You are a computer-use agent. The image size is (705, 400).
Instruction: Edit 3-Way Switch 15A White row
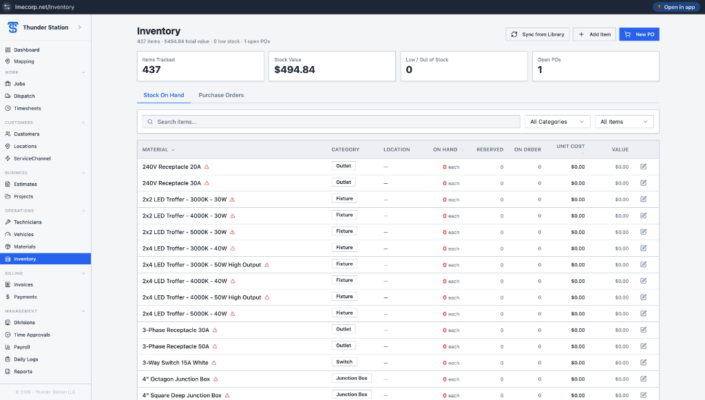644,363
